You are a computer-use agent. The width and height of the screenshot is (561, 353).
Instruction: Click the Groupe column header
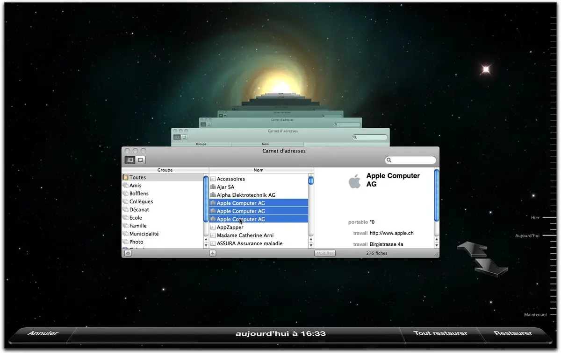(165, 170)
